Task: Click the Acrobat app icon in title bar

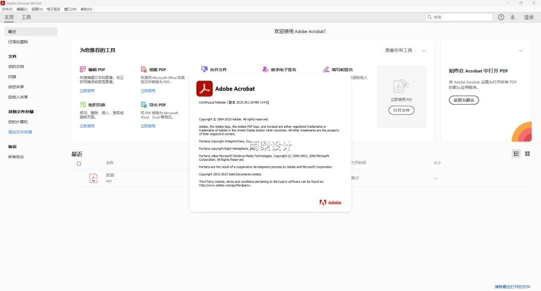Action: point(3,3)
